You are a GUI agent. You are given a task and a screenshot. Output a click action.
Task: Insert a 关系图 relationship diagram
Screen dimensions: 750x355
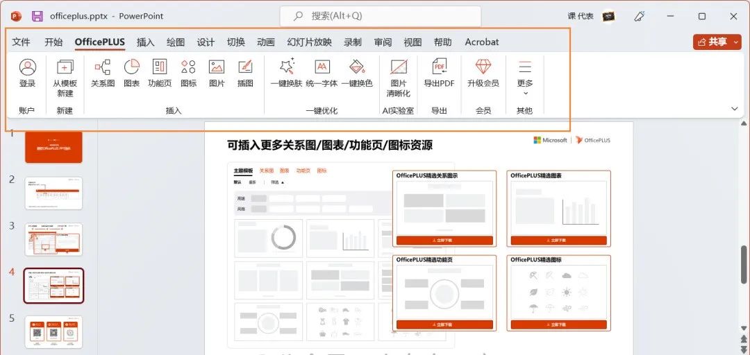click(103, 73)
